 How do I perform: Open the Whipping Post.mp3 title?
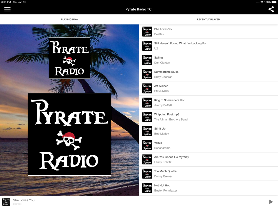click(167, 115)
